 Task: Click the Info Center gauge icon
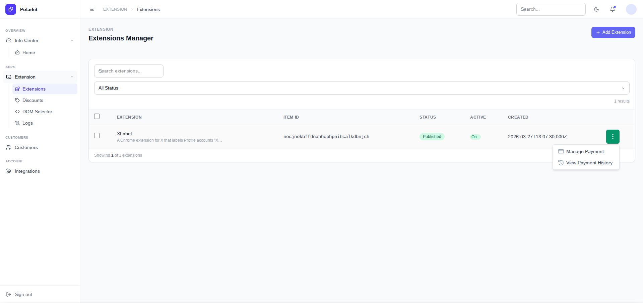(9, 40)
